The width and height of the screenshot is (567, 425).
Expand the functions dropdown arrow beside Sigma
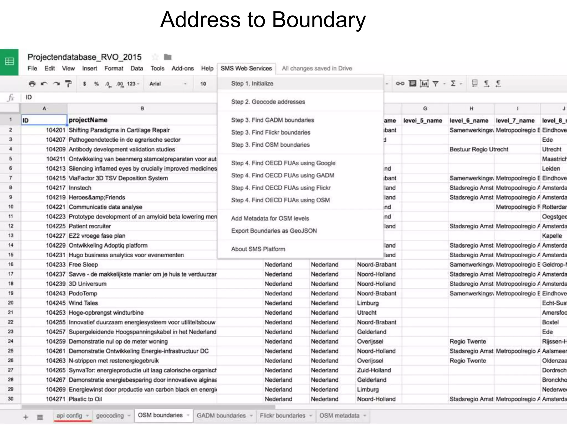click(461, 84)
